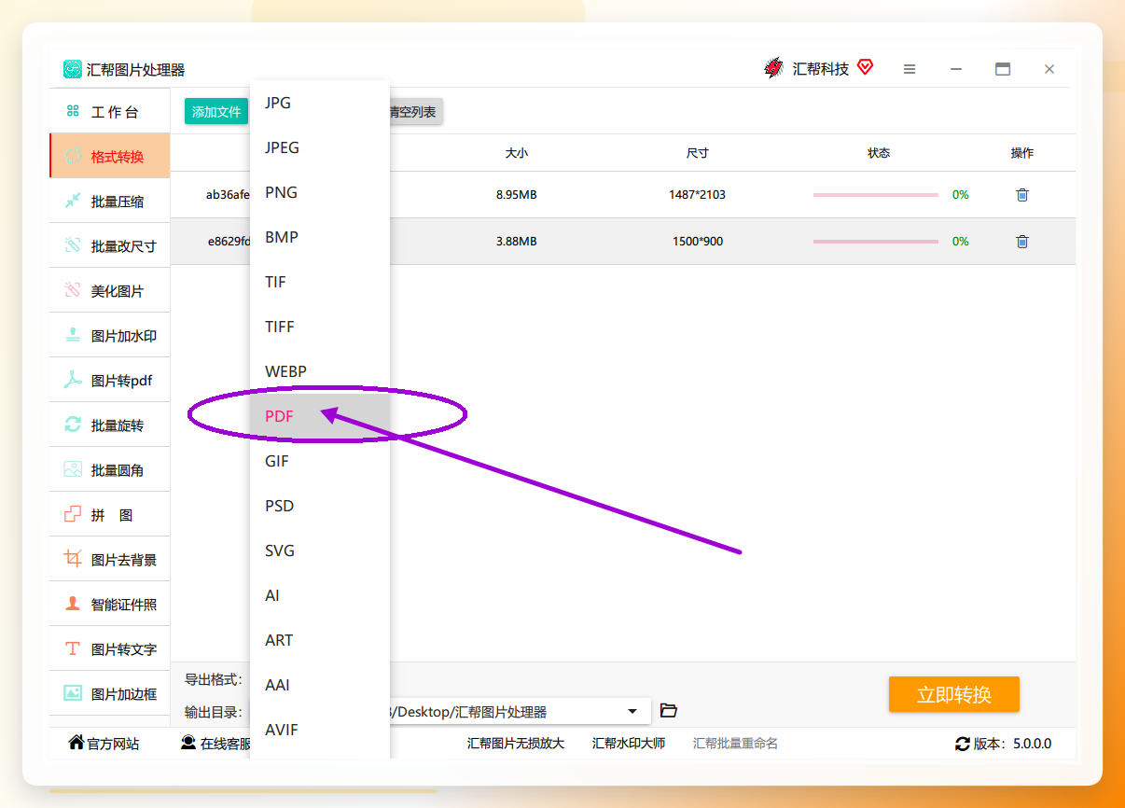
Task: Open the hamburger menu in title bar
Action: point(910,69)
